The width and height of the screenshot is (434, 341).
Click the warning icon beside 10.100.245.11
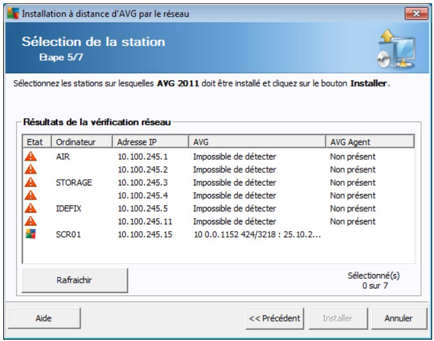pyautogui.click(x=31, y=222)
